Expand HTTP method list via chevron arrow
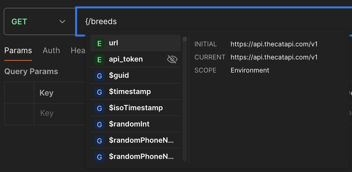This screenshot has height=172, width=352. 62,21
